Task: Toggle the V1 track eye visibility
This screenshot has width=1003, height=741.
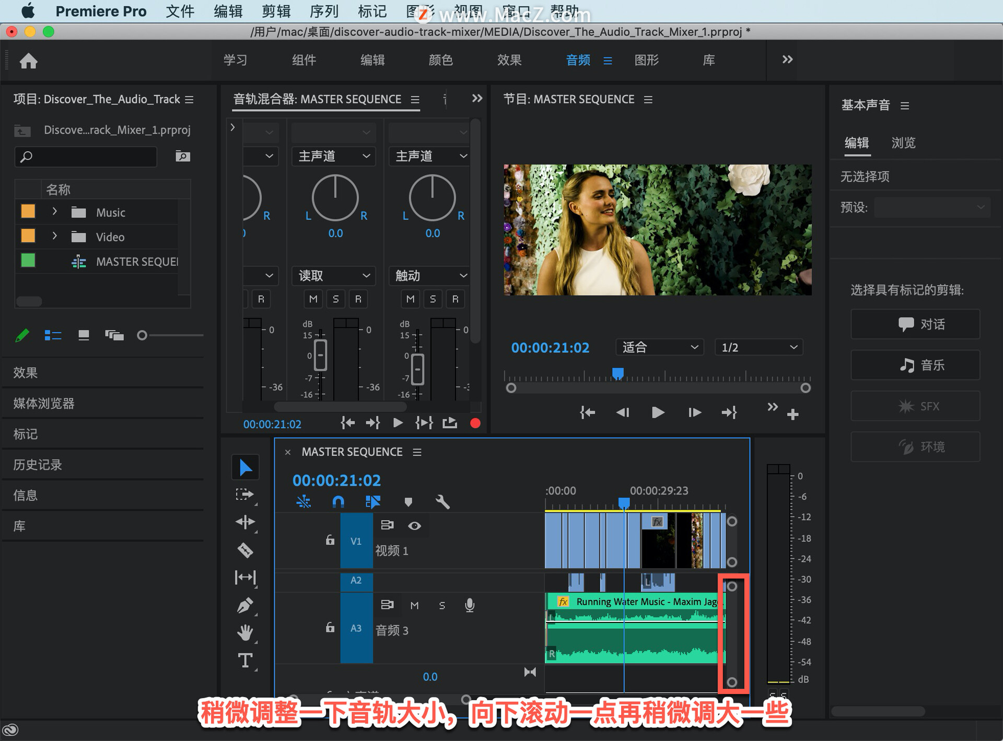Action: point(414,525)
